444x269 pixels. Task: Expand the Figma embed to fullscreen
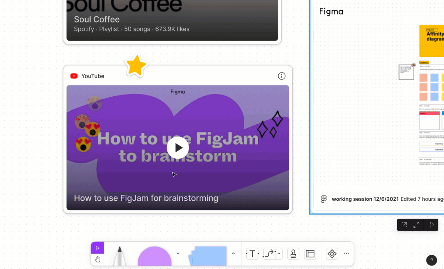416,225
